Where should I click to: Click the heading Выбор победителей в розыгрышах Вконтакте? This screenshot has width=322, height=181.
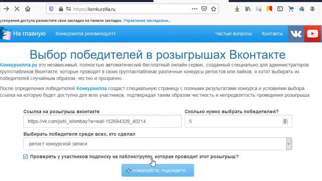click(x=157, y=55)
